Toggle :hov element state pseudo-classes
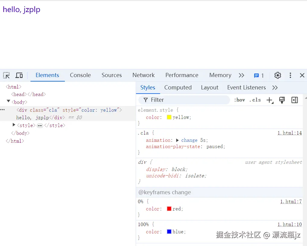 coord(239,100)
